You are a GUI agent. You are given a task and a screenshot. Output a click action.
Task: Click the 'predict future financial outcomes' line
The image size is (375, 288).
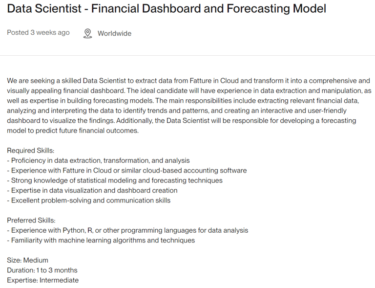[73, 131]
